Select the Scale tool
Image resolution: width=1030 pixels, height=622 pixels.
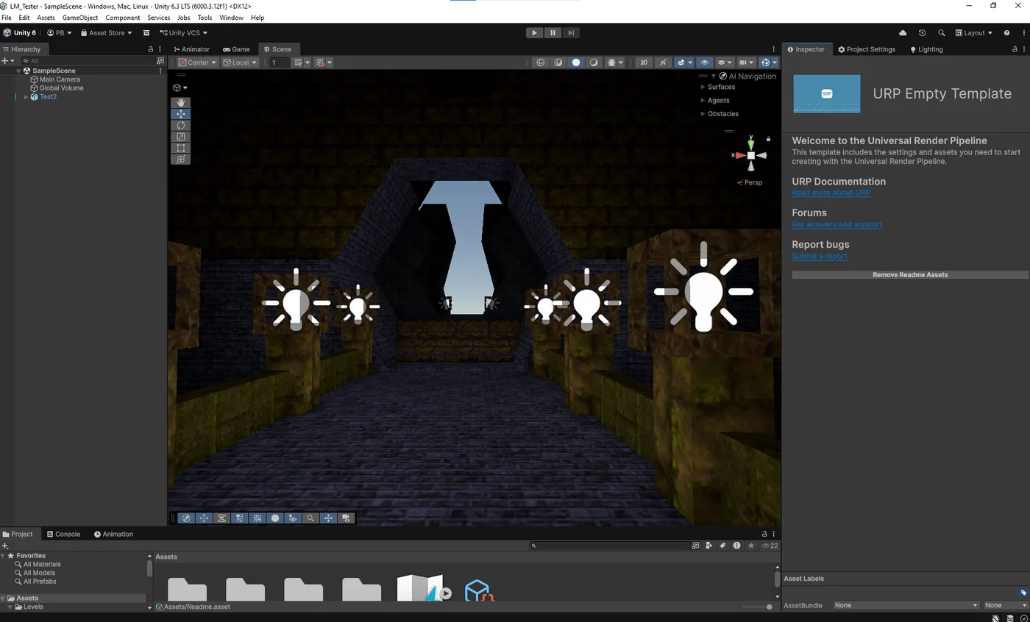pyautogui.click(x=181, y=137)
